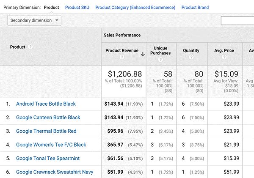Screen dimensions: 254x178
Task: Click the total Quantity value 80
Action: coord(199,74)
